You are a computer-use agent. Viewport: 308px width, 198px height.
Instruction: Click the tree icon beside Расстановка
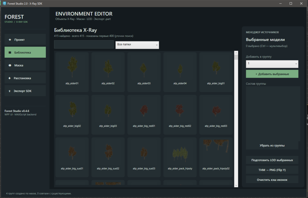pyautogui.click(x=10, y=78)
